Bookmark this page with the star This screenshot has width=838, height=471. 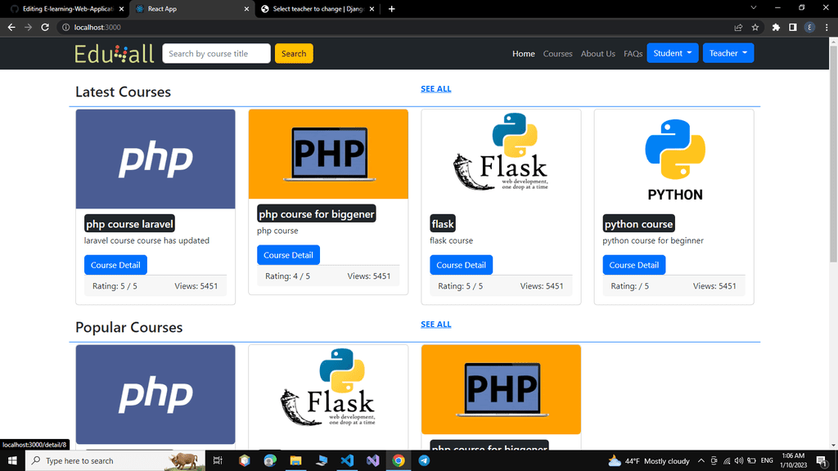pos(755,27)
